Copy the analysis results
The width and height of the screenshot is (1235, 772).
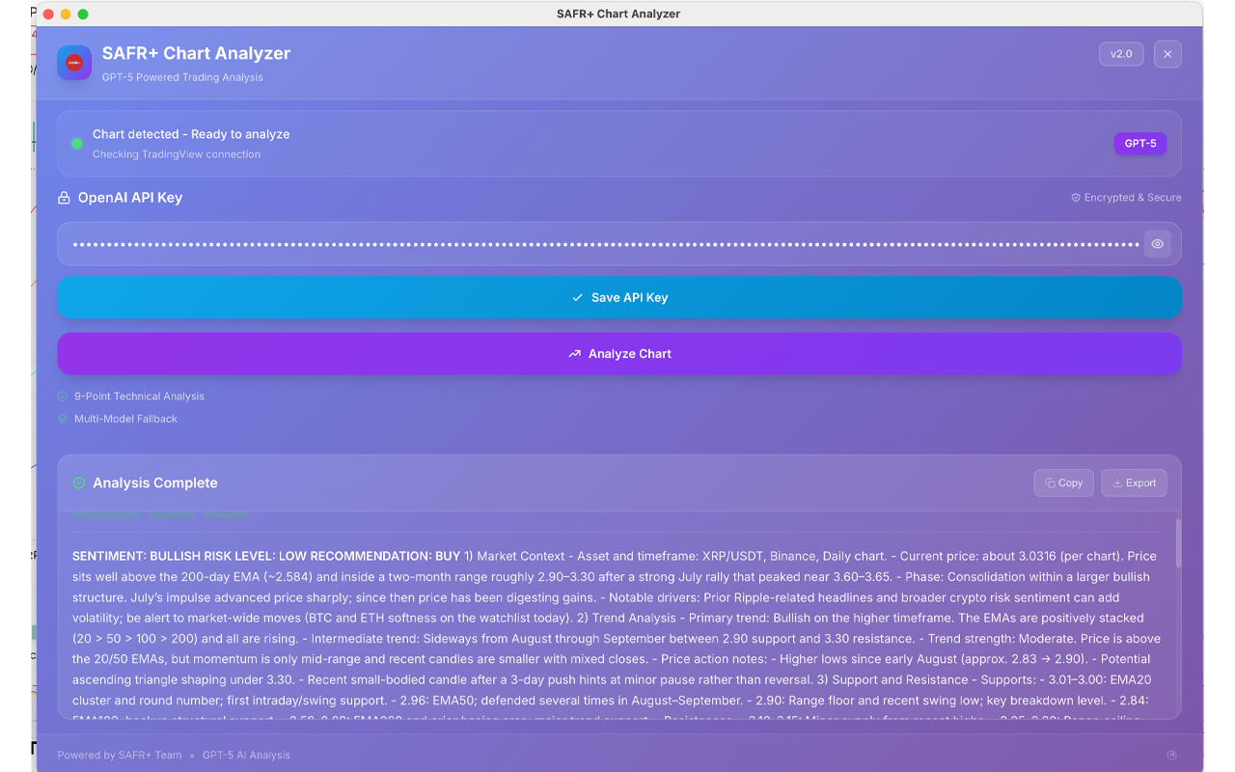[1064, 482]
